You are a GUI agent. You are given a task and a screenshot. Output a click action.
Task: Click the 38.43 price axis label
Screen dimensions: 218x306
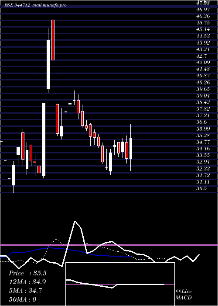pyautogui.click(x=203, y=102)
